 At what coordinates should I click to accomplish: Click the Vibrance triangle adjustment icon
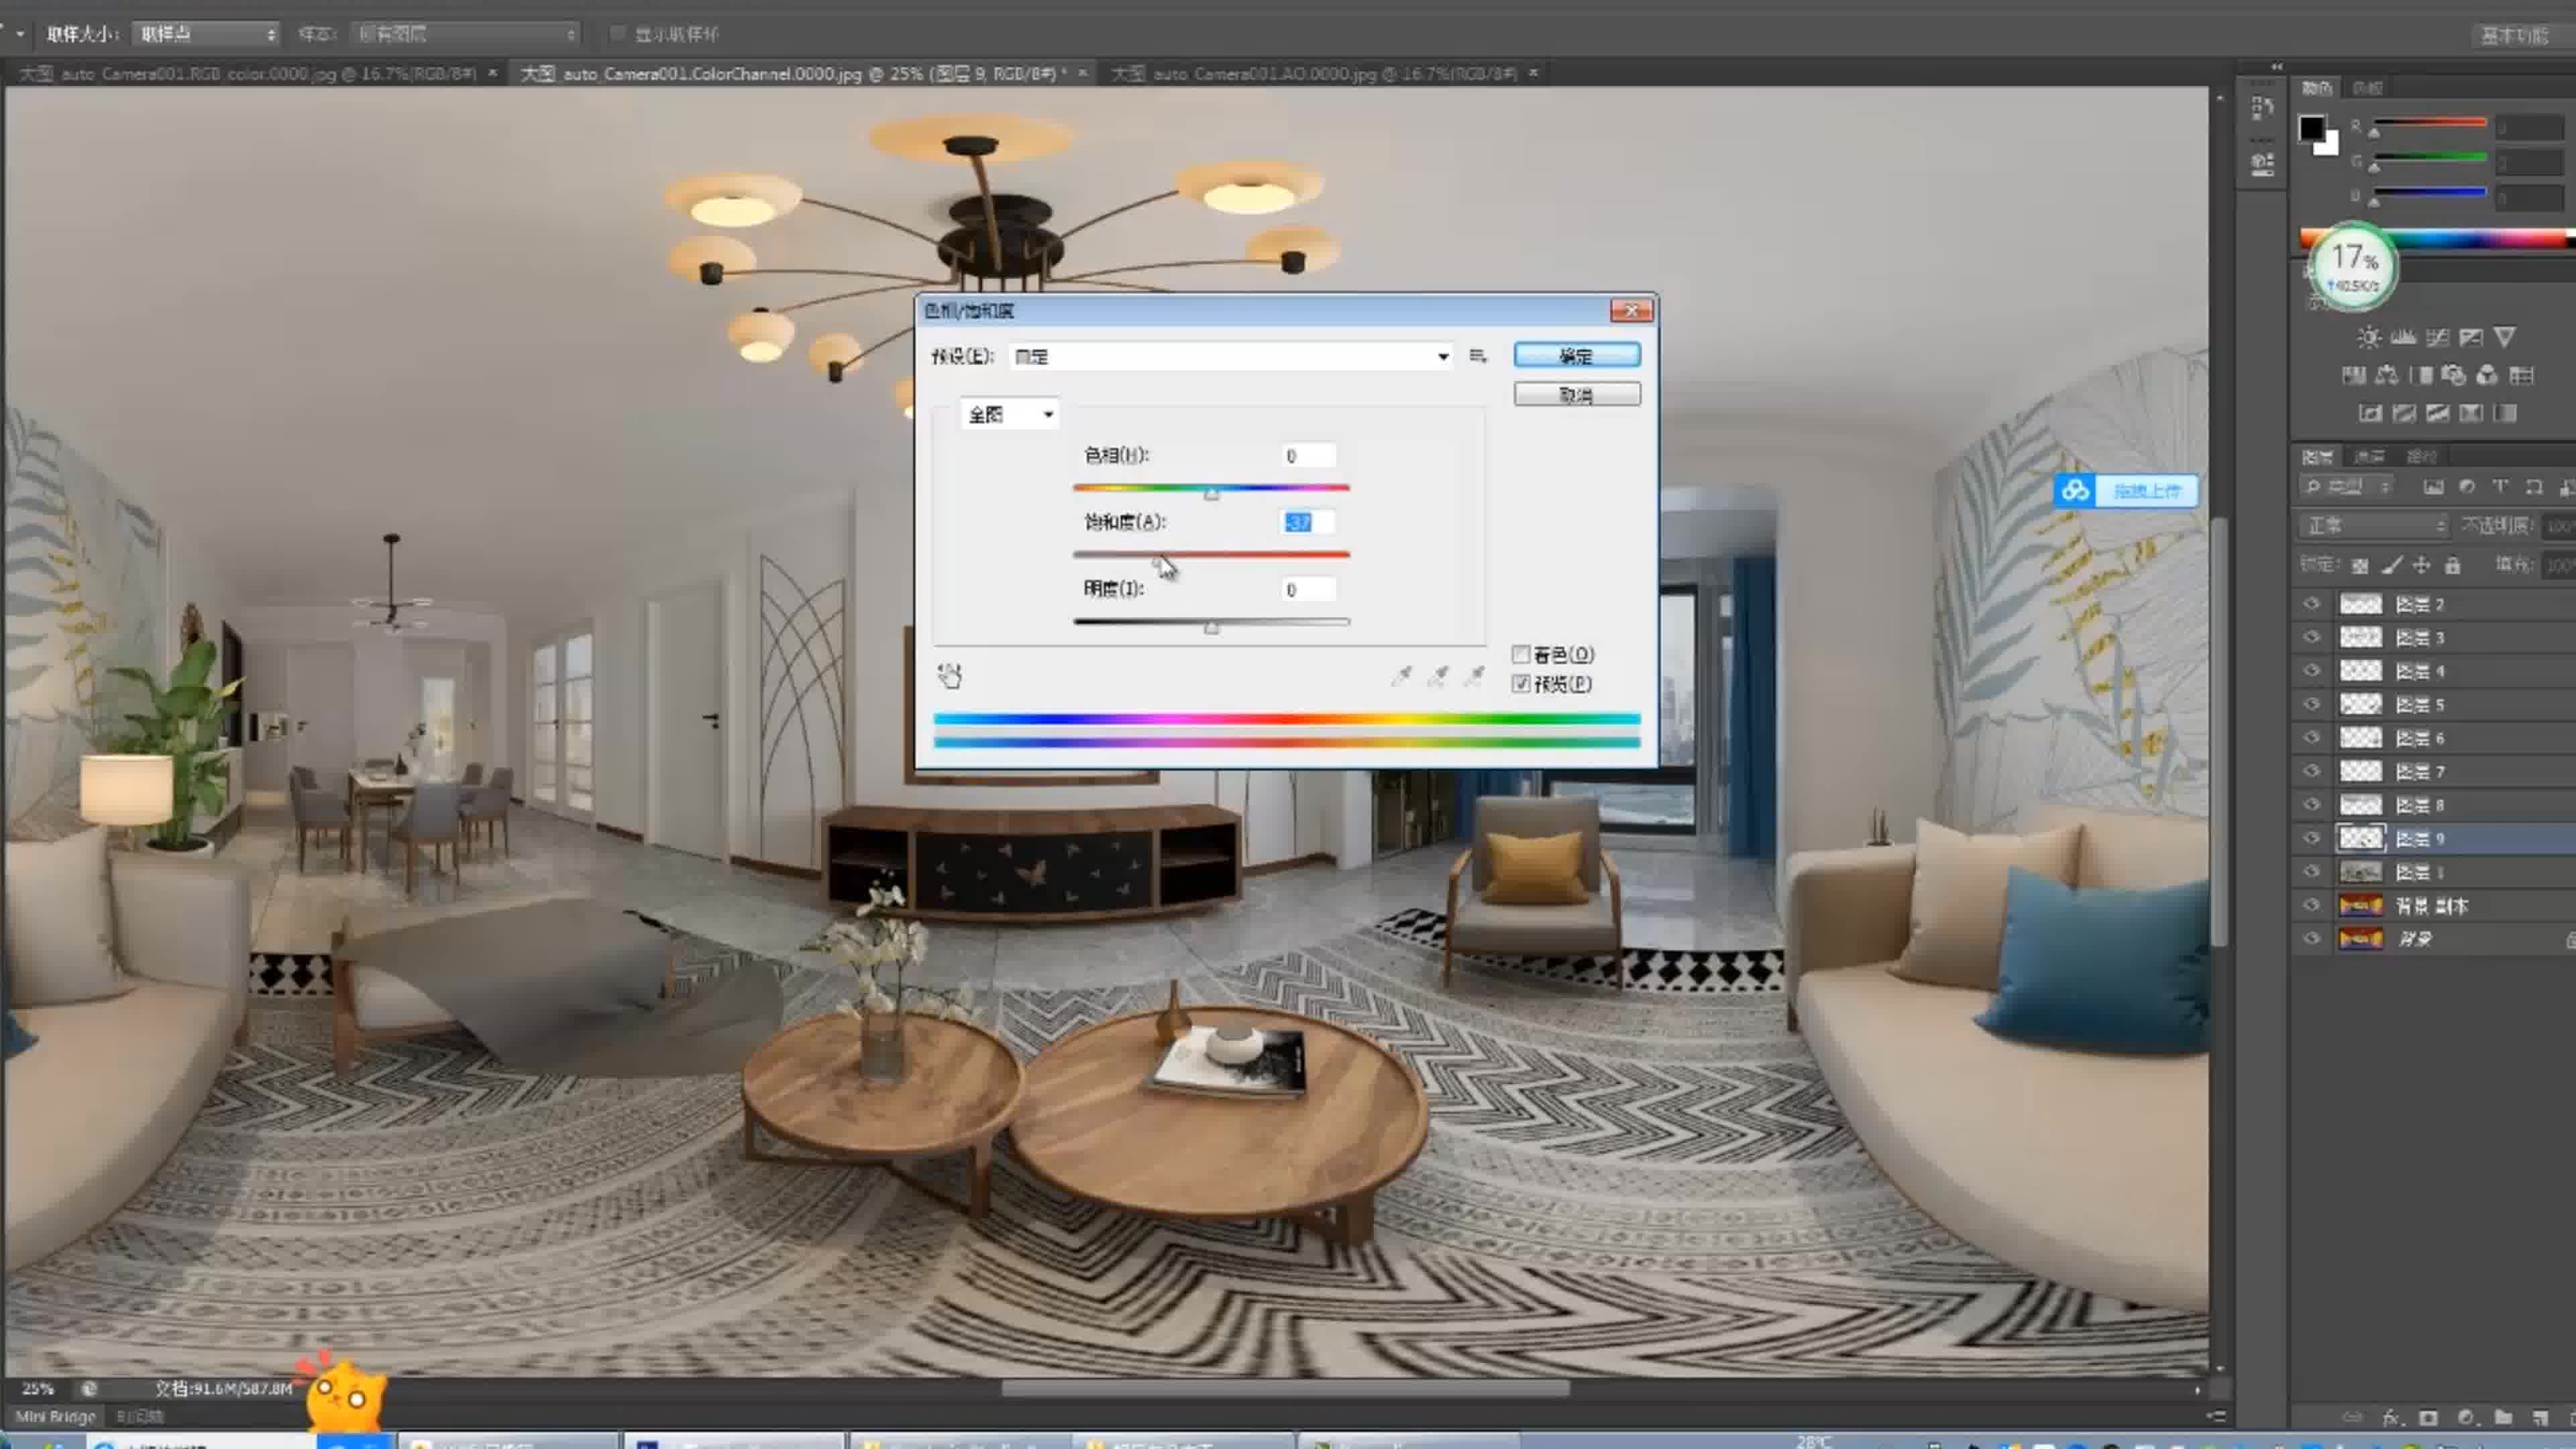pyautogui.click(x=2504, y=337)
